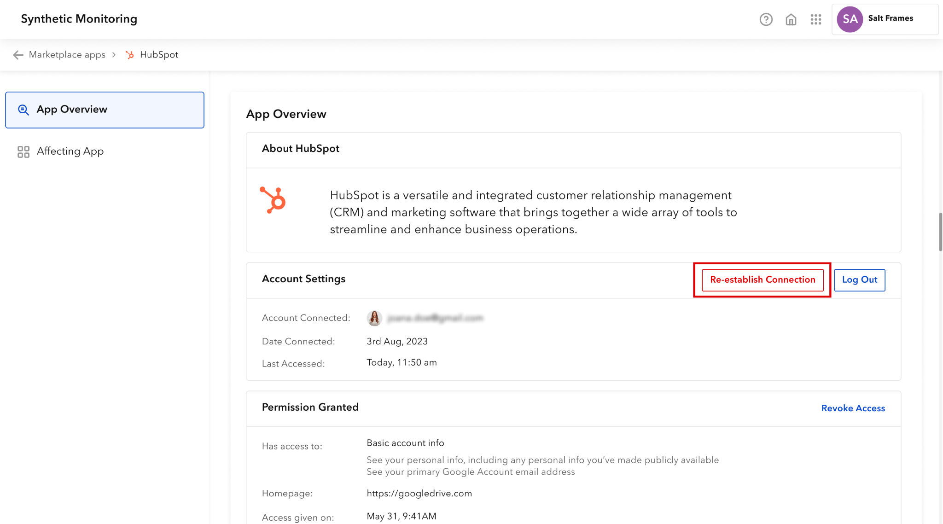Switch to the Affecting App tab

point(70,151)
